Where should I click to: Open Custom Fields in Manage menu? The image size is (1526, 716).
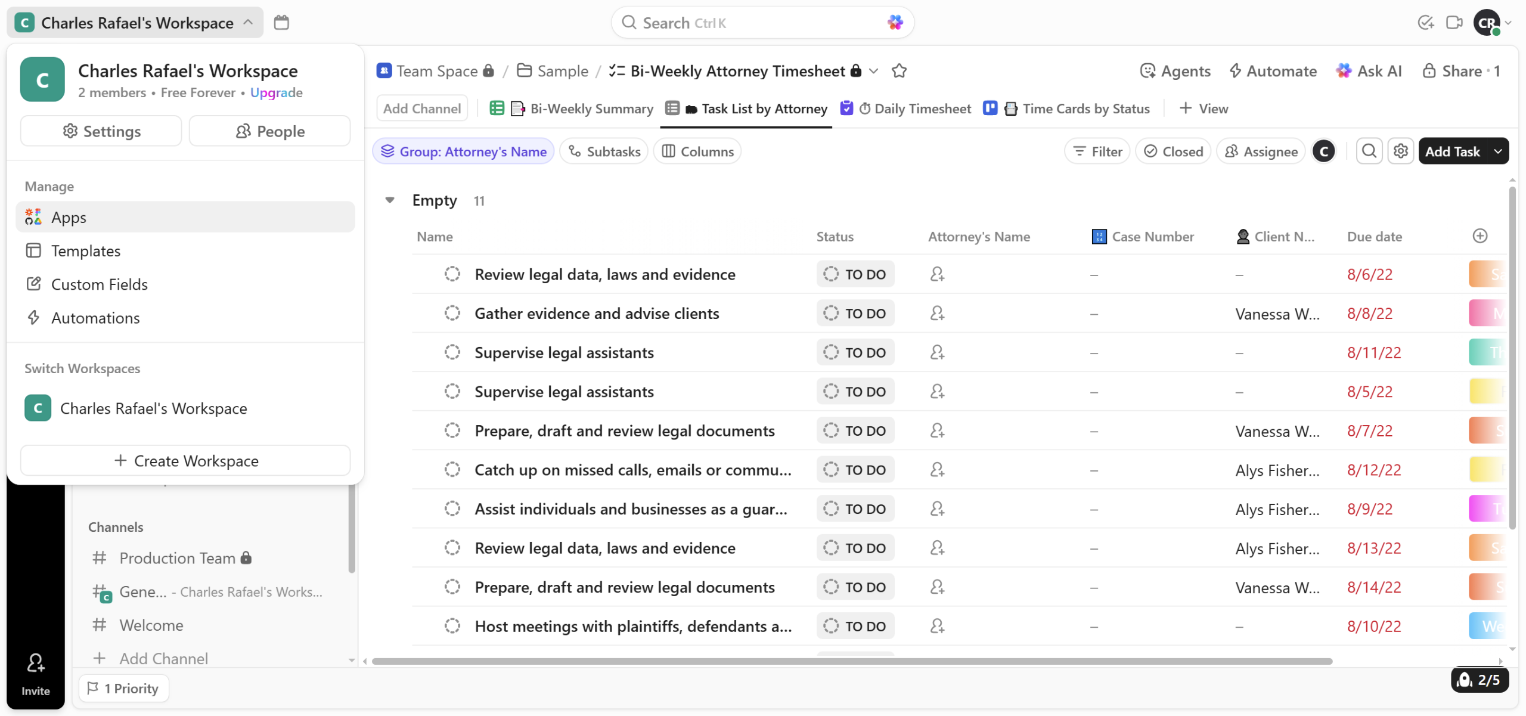[99, 284]
